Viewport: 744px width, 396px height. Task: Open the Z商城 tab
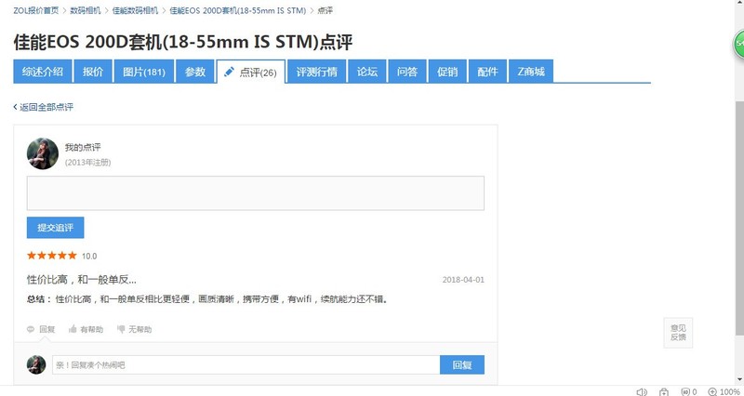click(x=531, y=72)
